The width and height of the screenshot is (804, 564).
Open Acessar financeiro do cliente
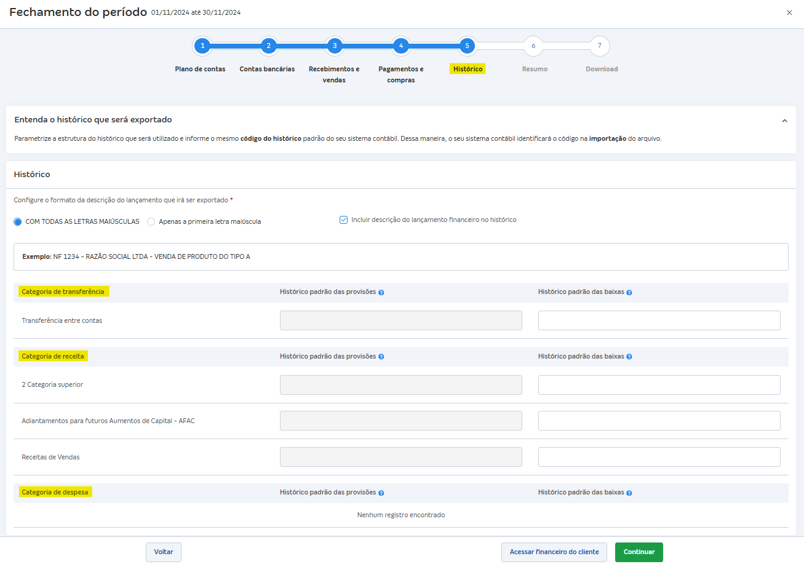click(554, 552)
